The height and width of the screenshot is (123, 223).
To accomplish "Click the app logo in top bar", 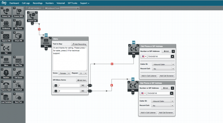I will coord(4,3).
